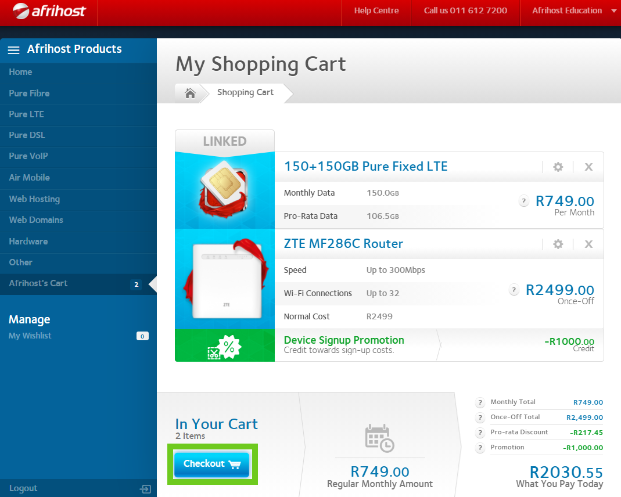The height and width of the screenshot is (497, 621).
Task: Open My Wishlist under Manage
Action: point(30,336)
